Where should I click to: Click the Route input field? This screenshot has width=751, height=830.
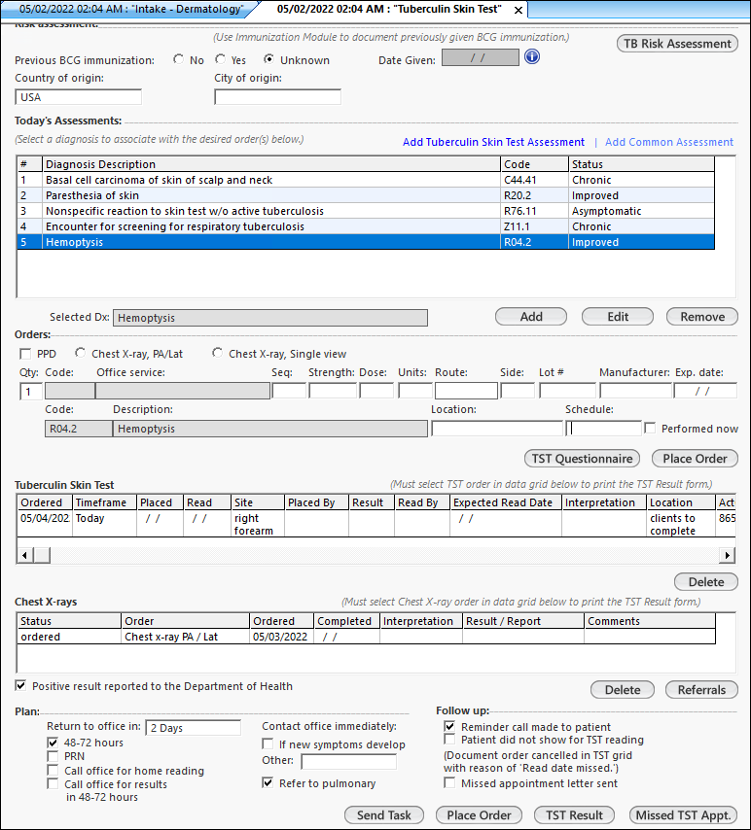click(x=466, y=391)
